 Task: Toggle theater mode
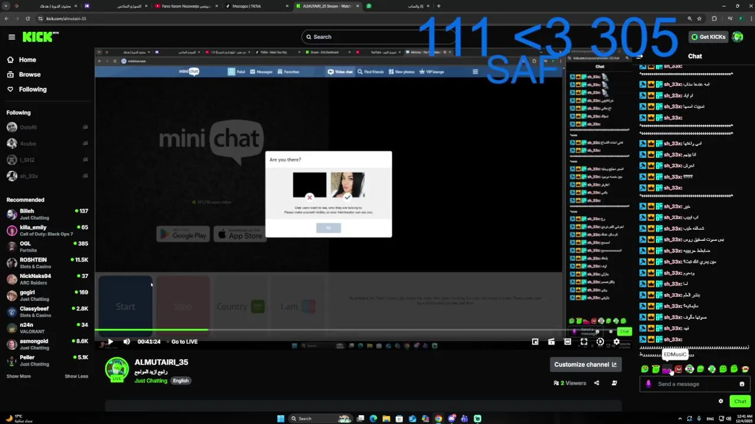(567, 342)
